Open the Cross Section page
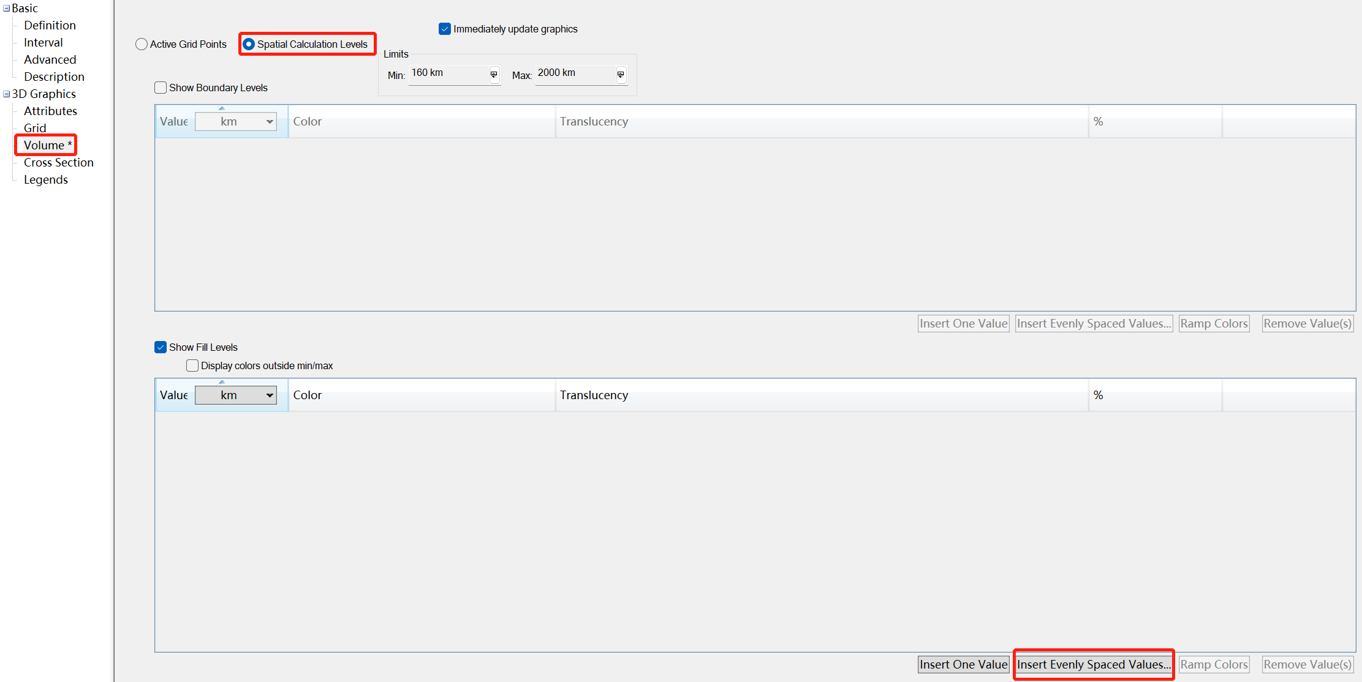This screenshot has height=682, width=1362. (59, 163)
